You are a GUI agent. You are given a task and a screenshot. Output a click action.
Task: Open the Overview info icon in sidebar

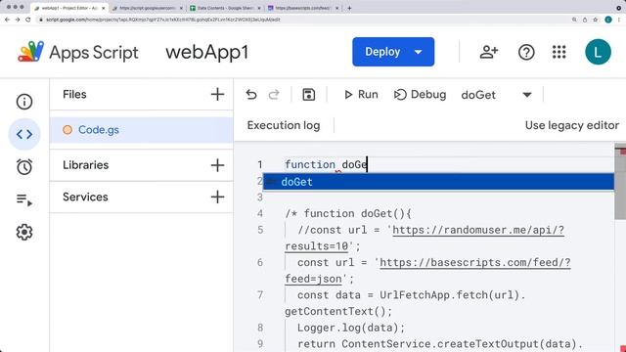tap(24, 102)
